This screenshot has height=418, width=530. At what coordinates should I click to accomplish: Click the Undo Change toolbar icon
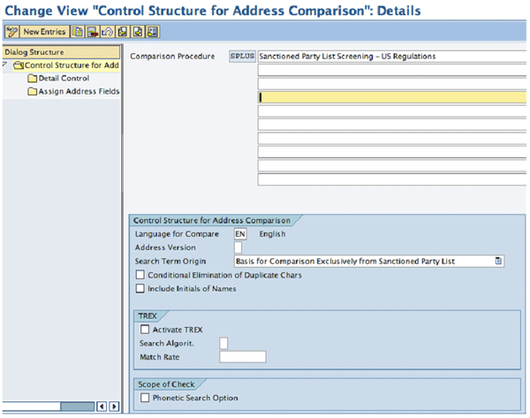[107, 32]
